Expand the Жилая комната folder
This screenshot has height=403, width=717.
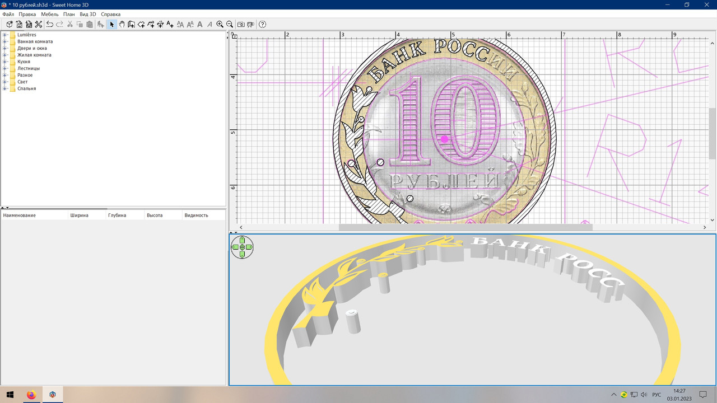tap(5, 55)
